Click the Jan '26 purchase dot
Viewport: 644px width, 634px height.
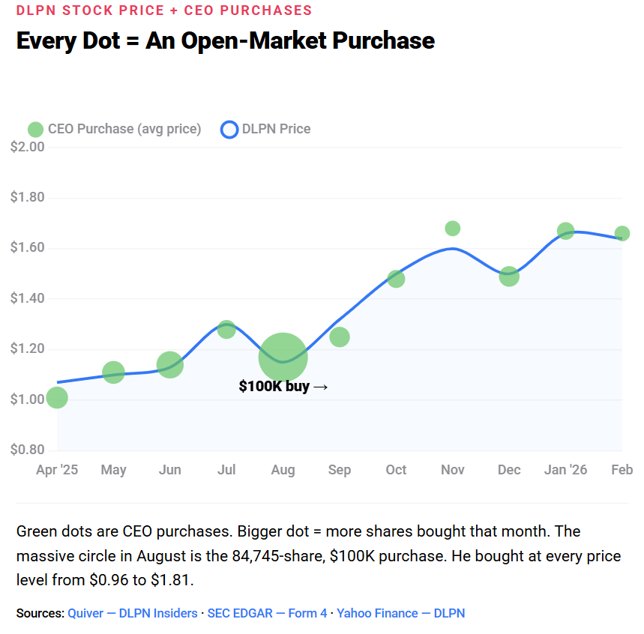pos(566,231)
